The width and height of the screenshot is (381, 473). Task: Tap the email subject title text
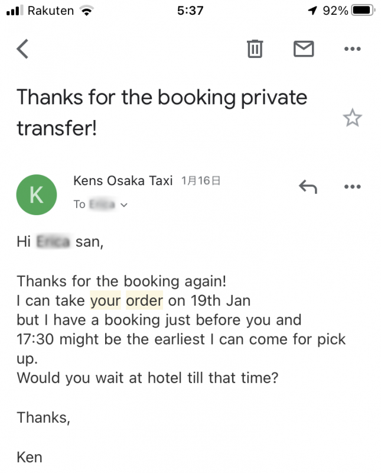(162, 112)
